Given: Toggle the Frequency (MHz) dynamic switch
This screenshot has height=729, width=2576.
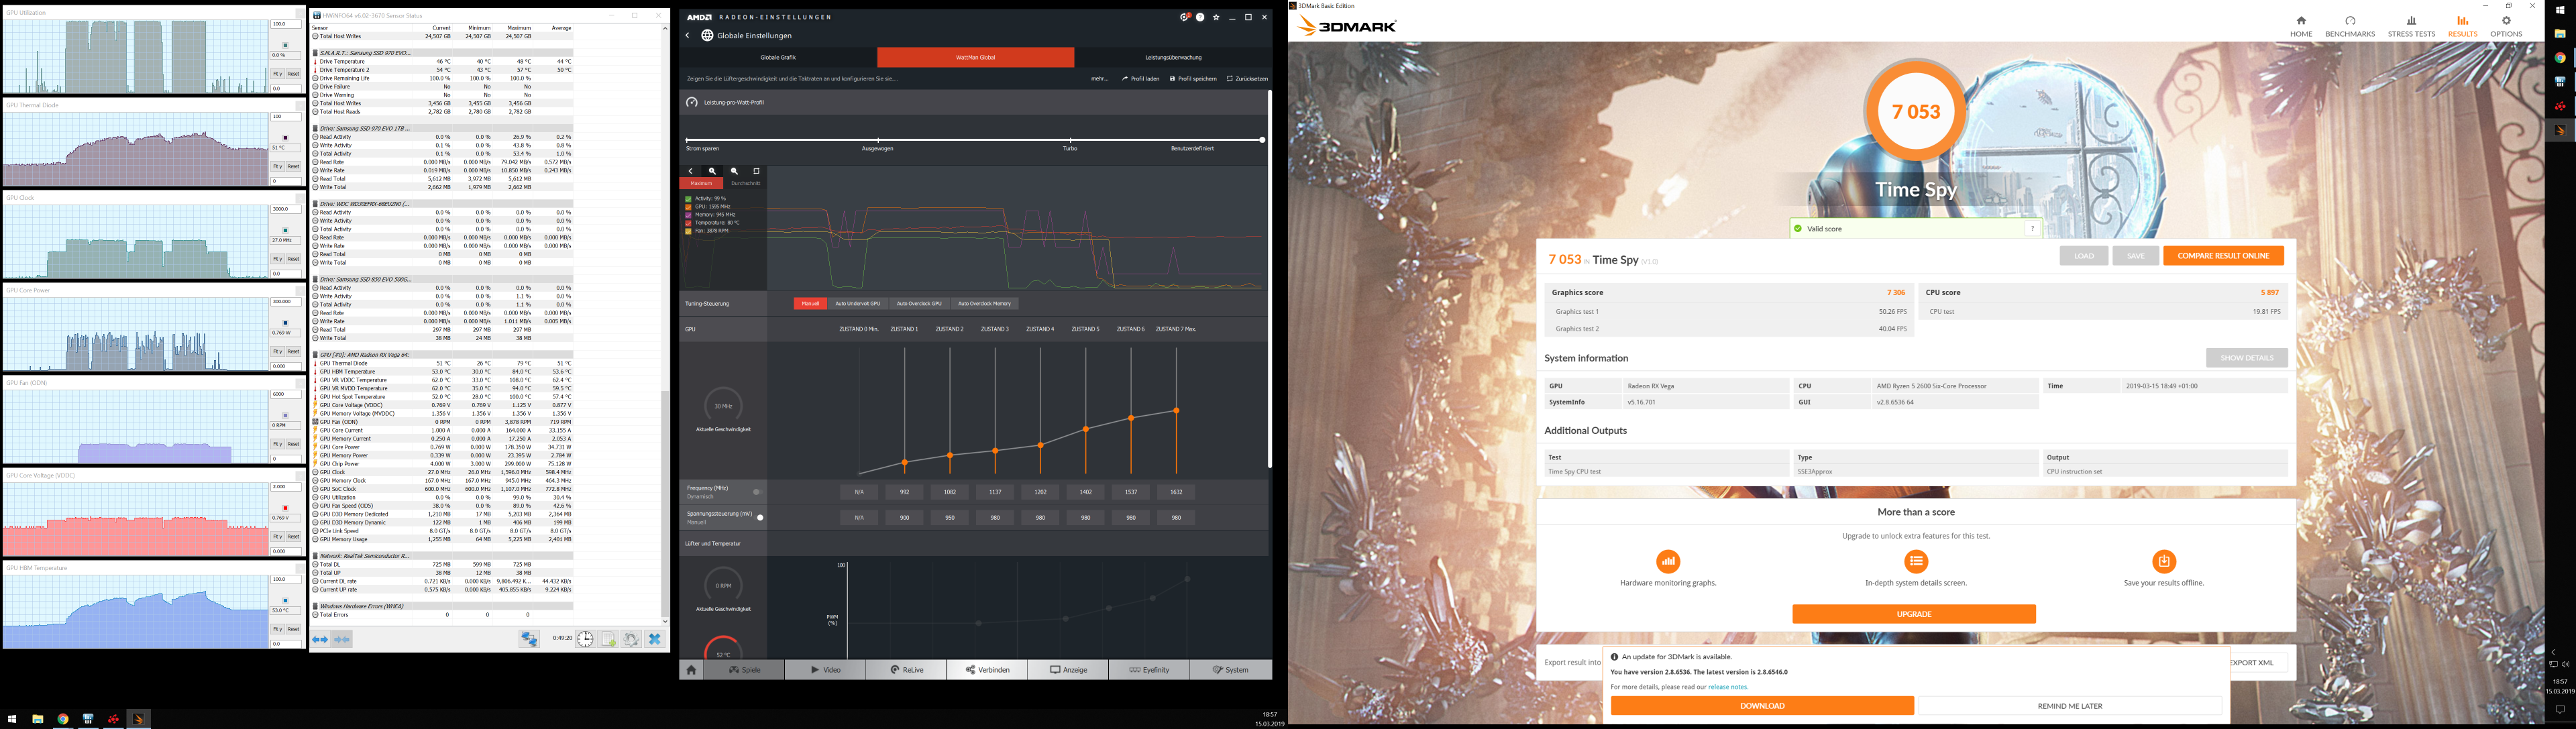Looking at the screenshot, I should tap(757, 492).
